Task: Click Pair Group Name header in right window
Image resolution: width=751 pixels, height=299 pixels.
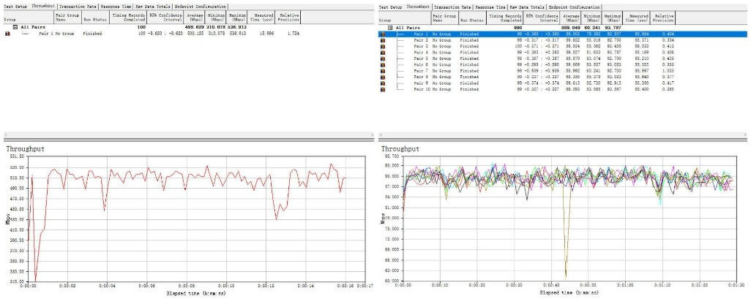Action: click(444, 18)
